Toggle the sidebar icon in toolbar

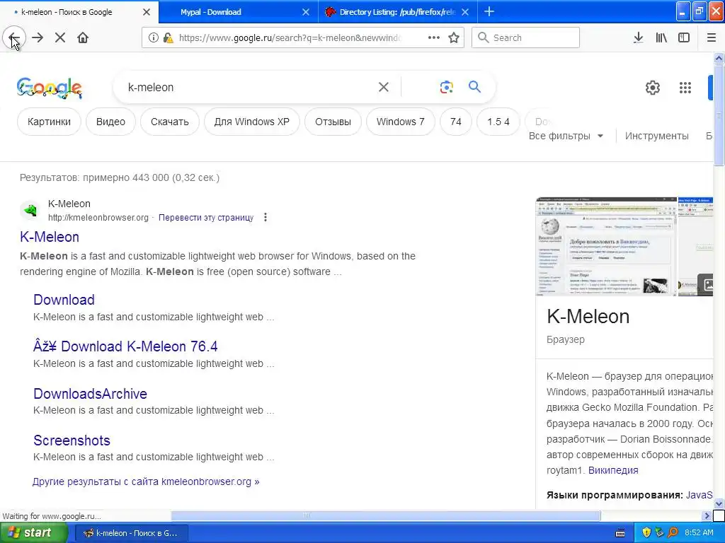click(684, 38)
